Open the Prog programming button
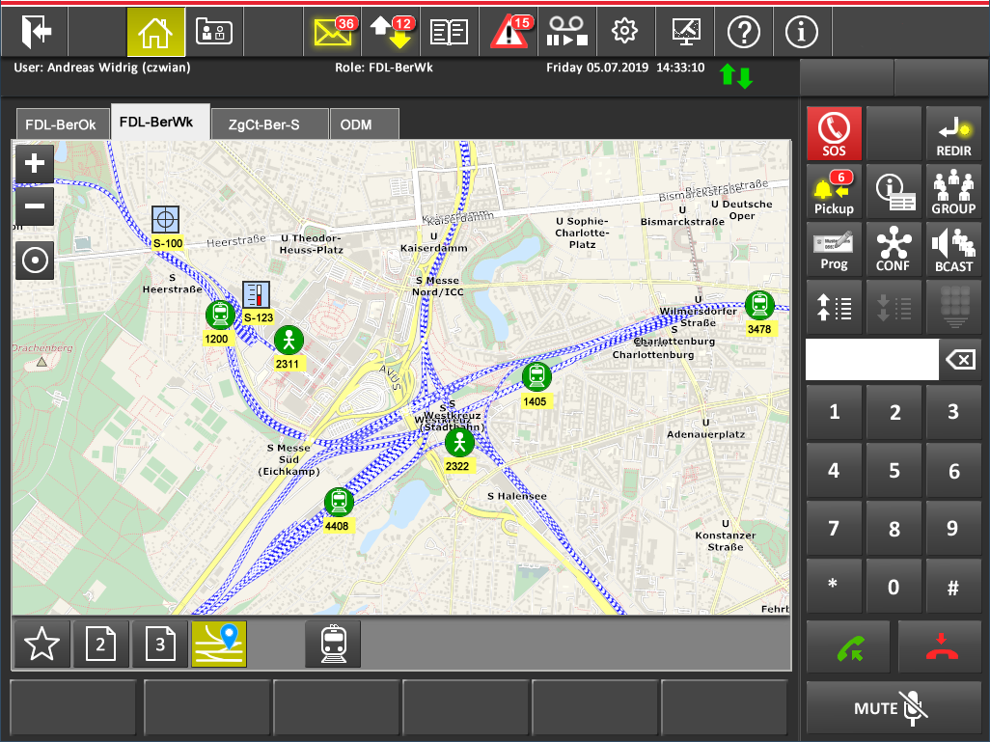The height and width of the screenshot is (742, 990). point(834,250)
